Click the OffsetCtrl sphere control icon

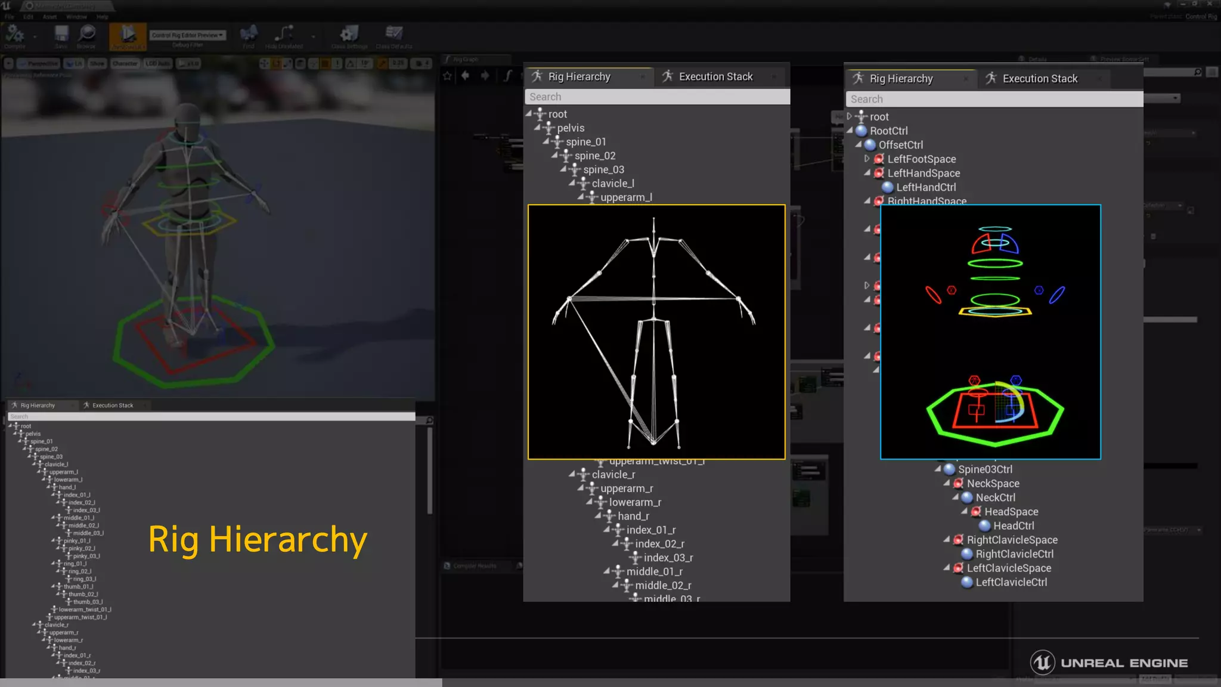(x=870, y=145)
